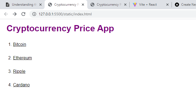196x109 pixels.
Task: Open the Ethereum link
Action: (x=22, y=58)
